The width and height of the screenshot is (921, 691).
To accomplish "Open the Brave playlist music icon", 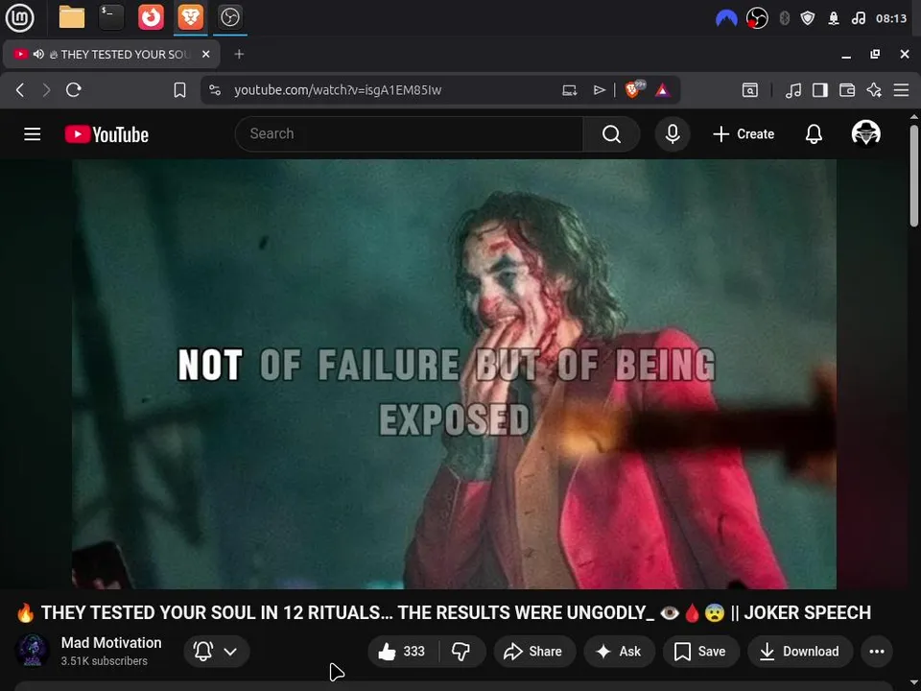I will (793, 90).
